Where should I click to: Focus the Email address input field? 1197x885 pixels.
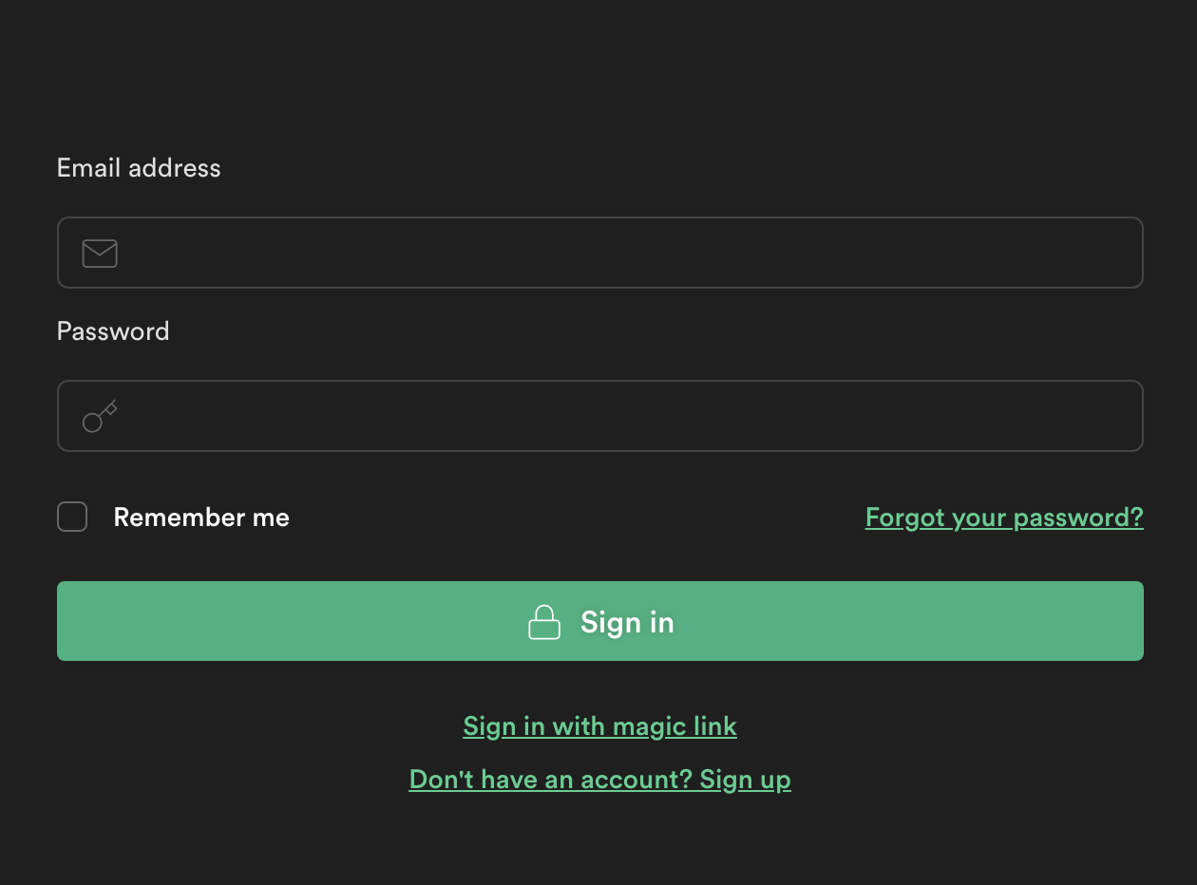pyautogui.click(x=600, y=253)
